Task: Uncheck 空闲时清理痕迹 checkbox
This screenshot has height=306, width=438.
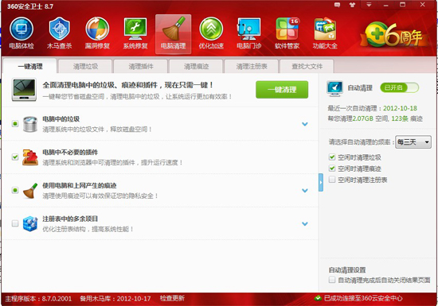Action: [332, 168]
